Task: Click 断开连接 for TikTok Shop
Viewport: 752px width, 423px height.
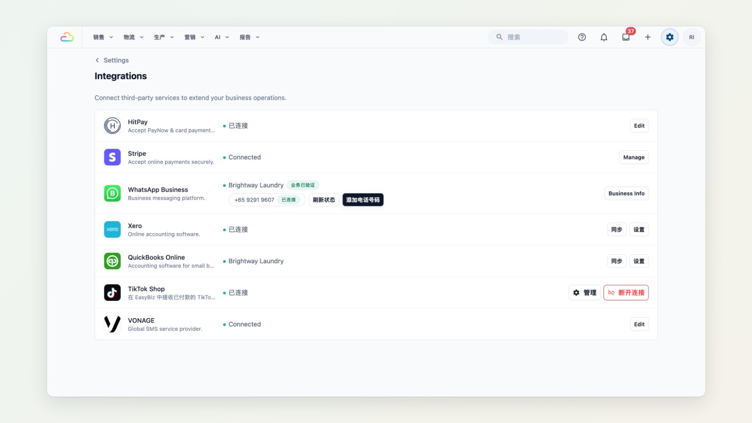Action: (626, 292)
